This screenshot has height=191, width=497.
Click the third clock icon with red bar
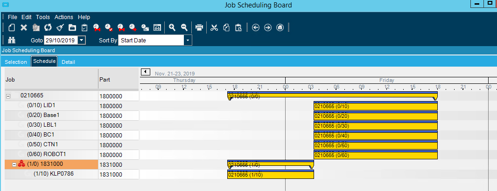pyautogui.click(x=121, y=27)
